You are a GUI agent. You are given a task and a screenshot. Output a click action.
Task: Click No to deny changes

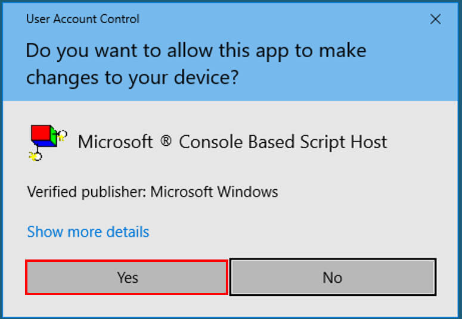333,277
